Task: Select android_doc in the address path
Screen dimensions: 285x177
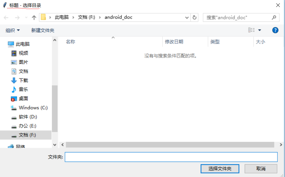Action: (x=118, y=17)
